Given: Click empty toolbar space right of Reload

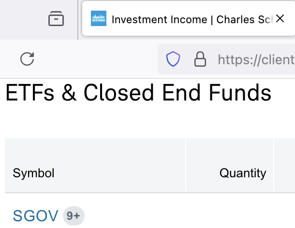Looking at the screenshot, I should pyautogui.click(x=97, y=59).
